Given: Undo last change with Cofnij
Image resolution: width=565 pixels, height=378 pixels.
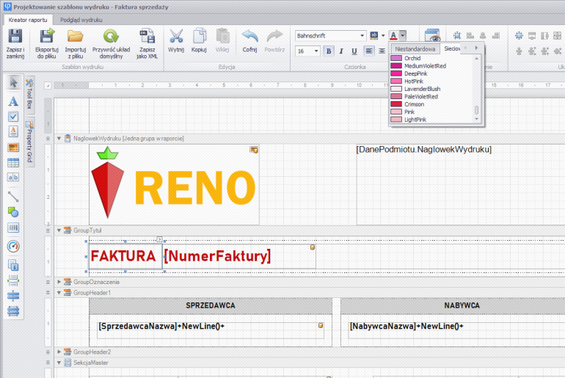Looking at the screenshot, I should (x=249, y=40).
